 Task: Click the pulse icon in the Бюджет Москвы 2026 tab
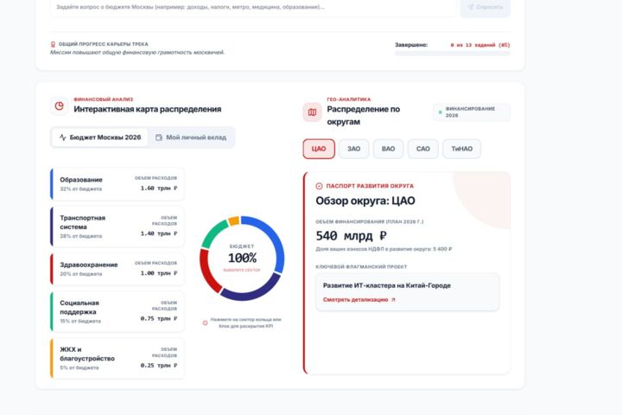(63, 137)
